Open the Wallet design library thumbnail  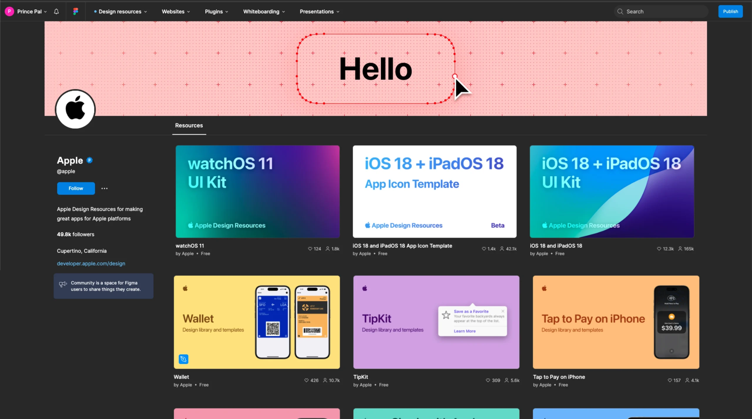257,322
